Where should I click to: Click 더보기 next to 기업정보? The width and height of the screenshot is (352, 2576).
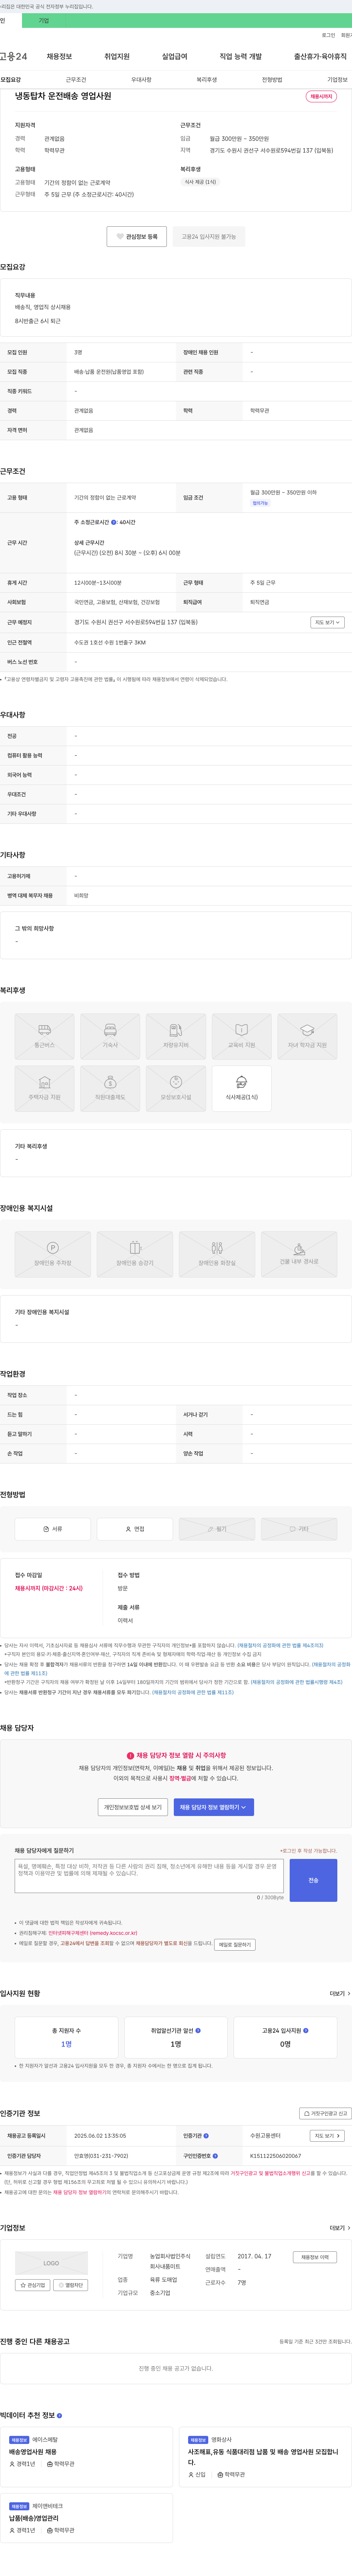(x=340, y=2228)
